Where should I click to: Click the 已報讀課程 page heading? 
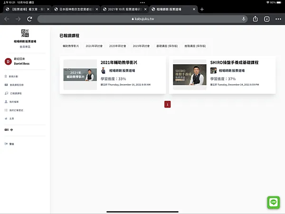pos(69,36)
